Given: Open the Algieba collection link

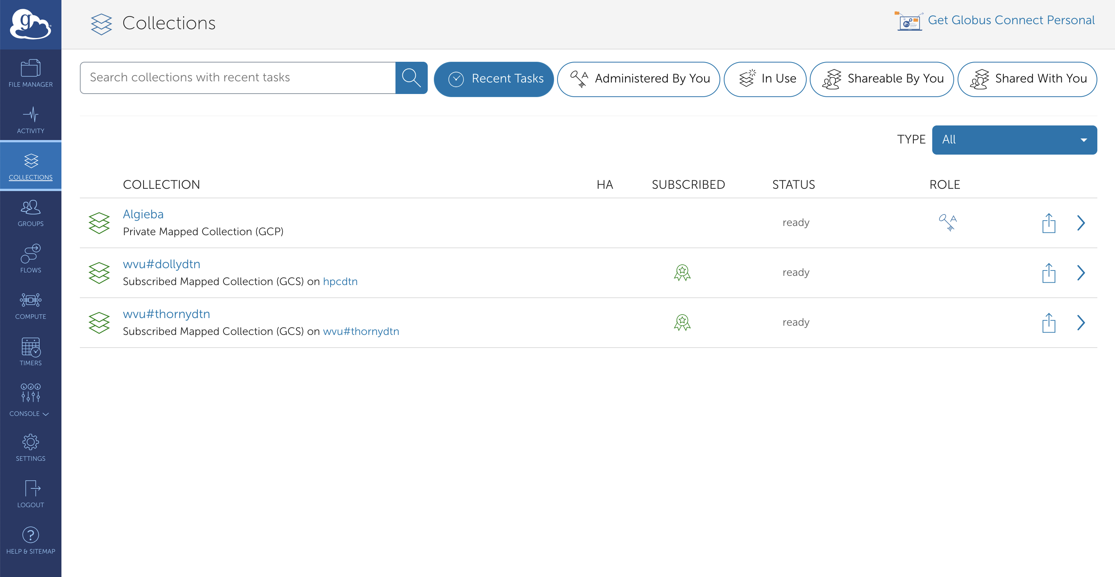Looking at the screenshot, I should pos(143,214).
